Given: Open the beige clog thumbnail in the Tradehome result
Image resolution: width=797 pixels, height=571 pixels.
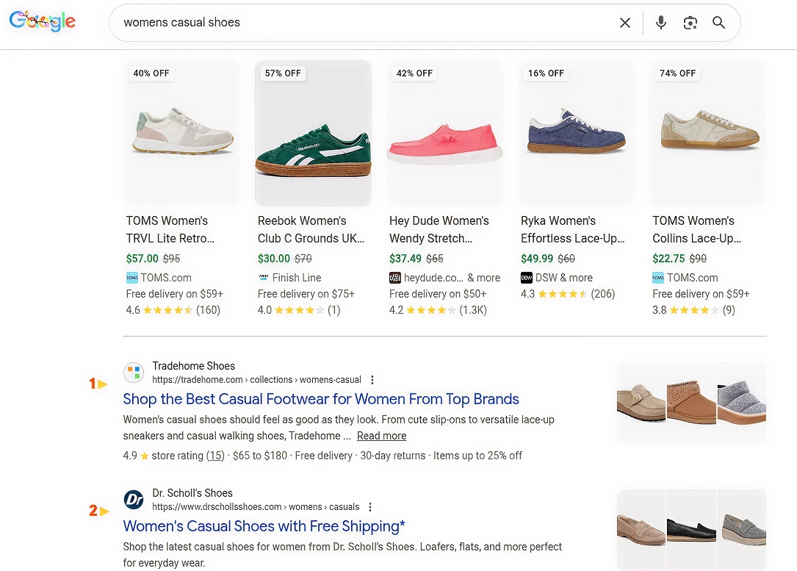Looking at the screenshot, I should pos(641,402).
